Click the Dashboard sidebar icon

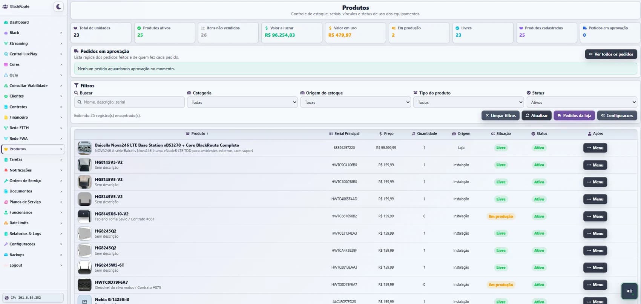6,23
